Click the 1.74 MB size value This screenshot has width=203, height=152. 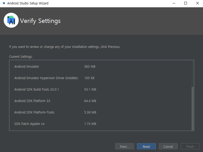(x=90, y=124)
